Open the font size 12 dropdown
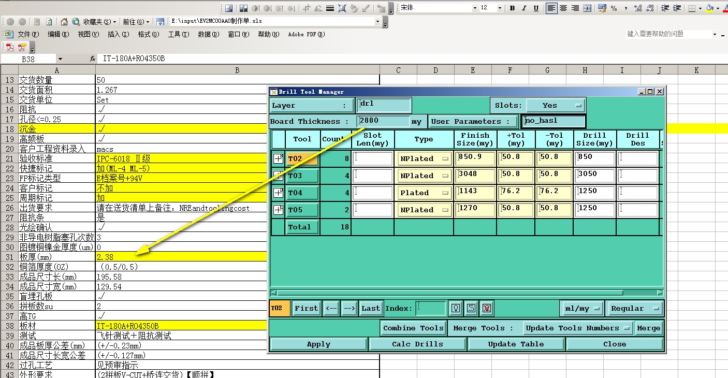The image size is (728, 378). 500,8
